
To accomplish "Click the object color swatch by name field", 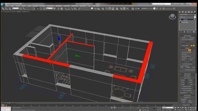I will pos(195,14).
